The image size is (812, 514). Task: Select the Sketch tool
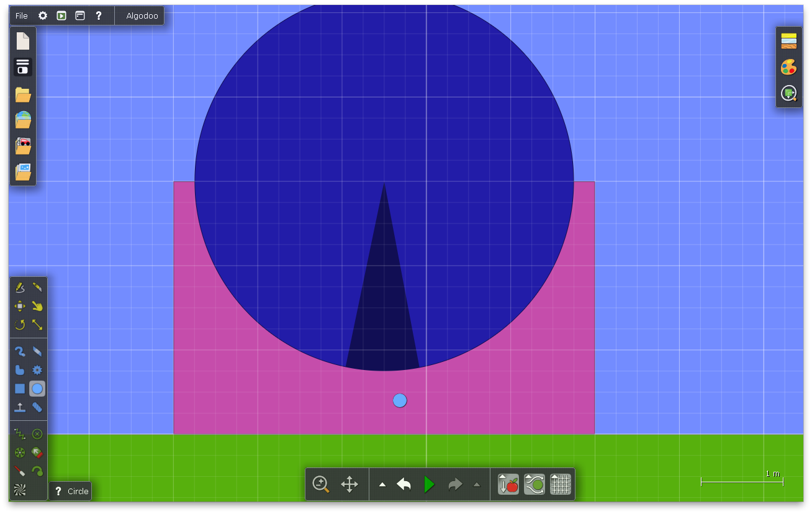click(x=20, y=287)
